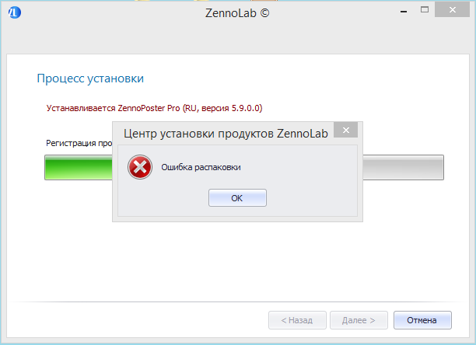The image size is (476, 345).
Task: Close the main ZennoLab installer window
Action: coord(453,9)
